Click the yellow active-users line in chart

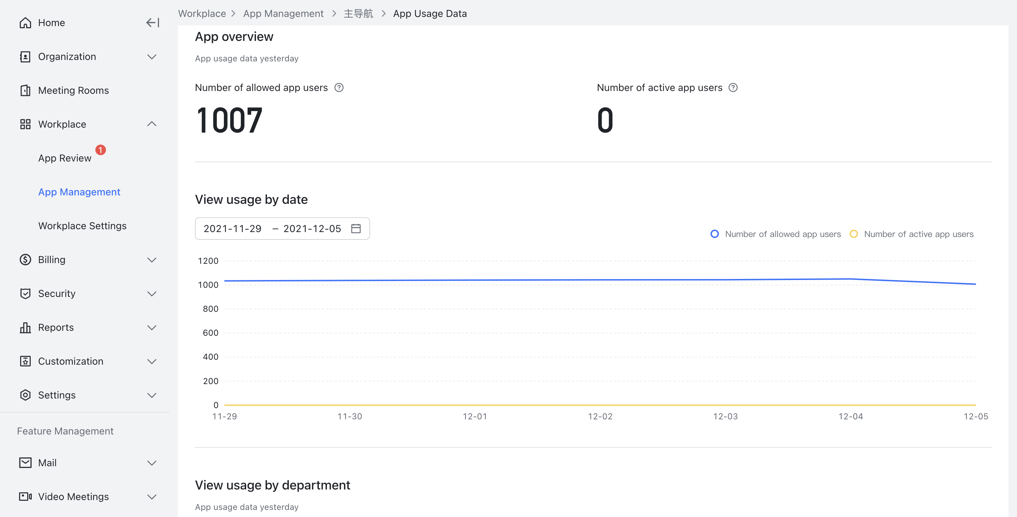600,405
